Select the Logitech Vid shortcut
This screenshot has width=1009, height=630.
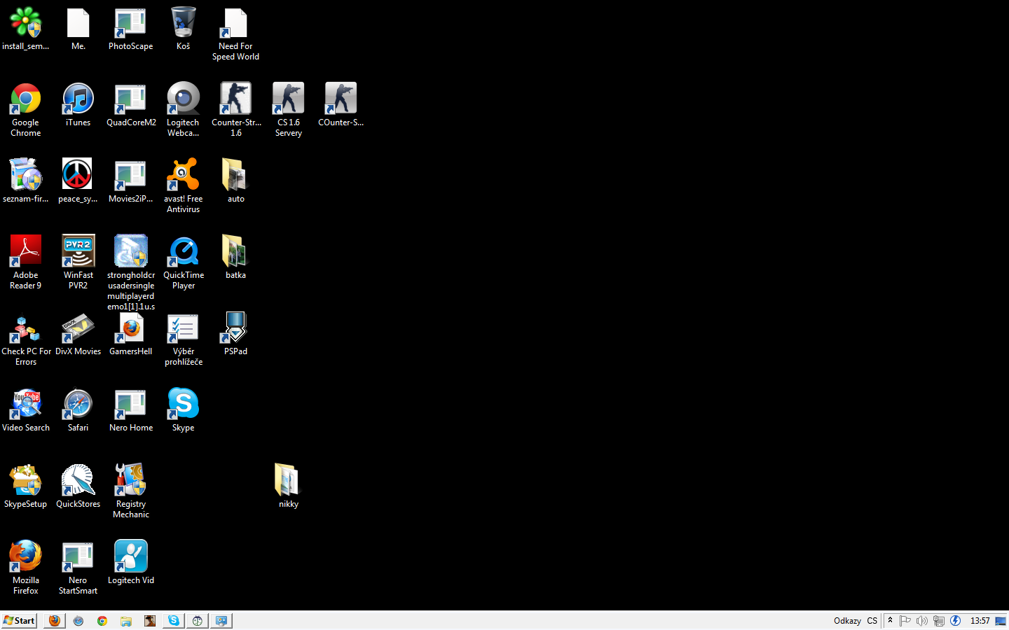130,557
